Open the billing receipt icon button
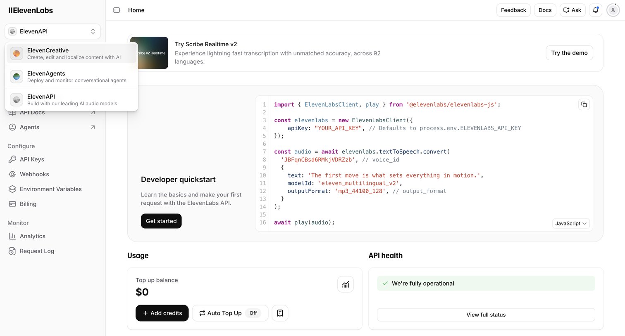The width and height of the screenshot is (625, 336). coord(280,313)
